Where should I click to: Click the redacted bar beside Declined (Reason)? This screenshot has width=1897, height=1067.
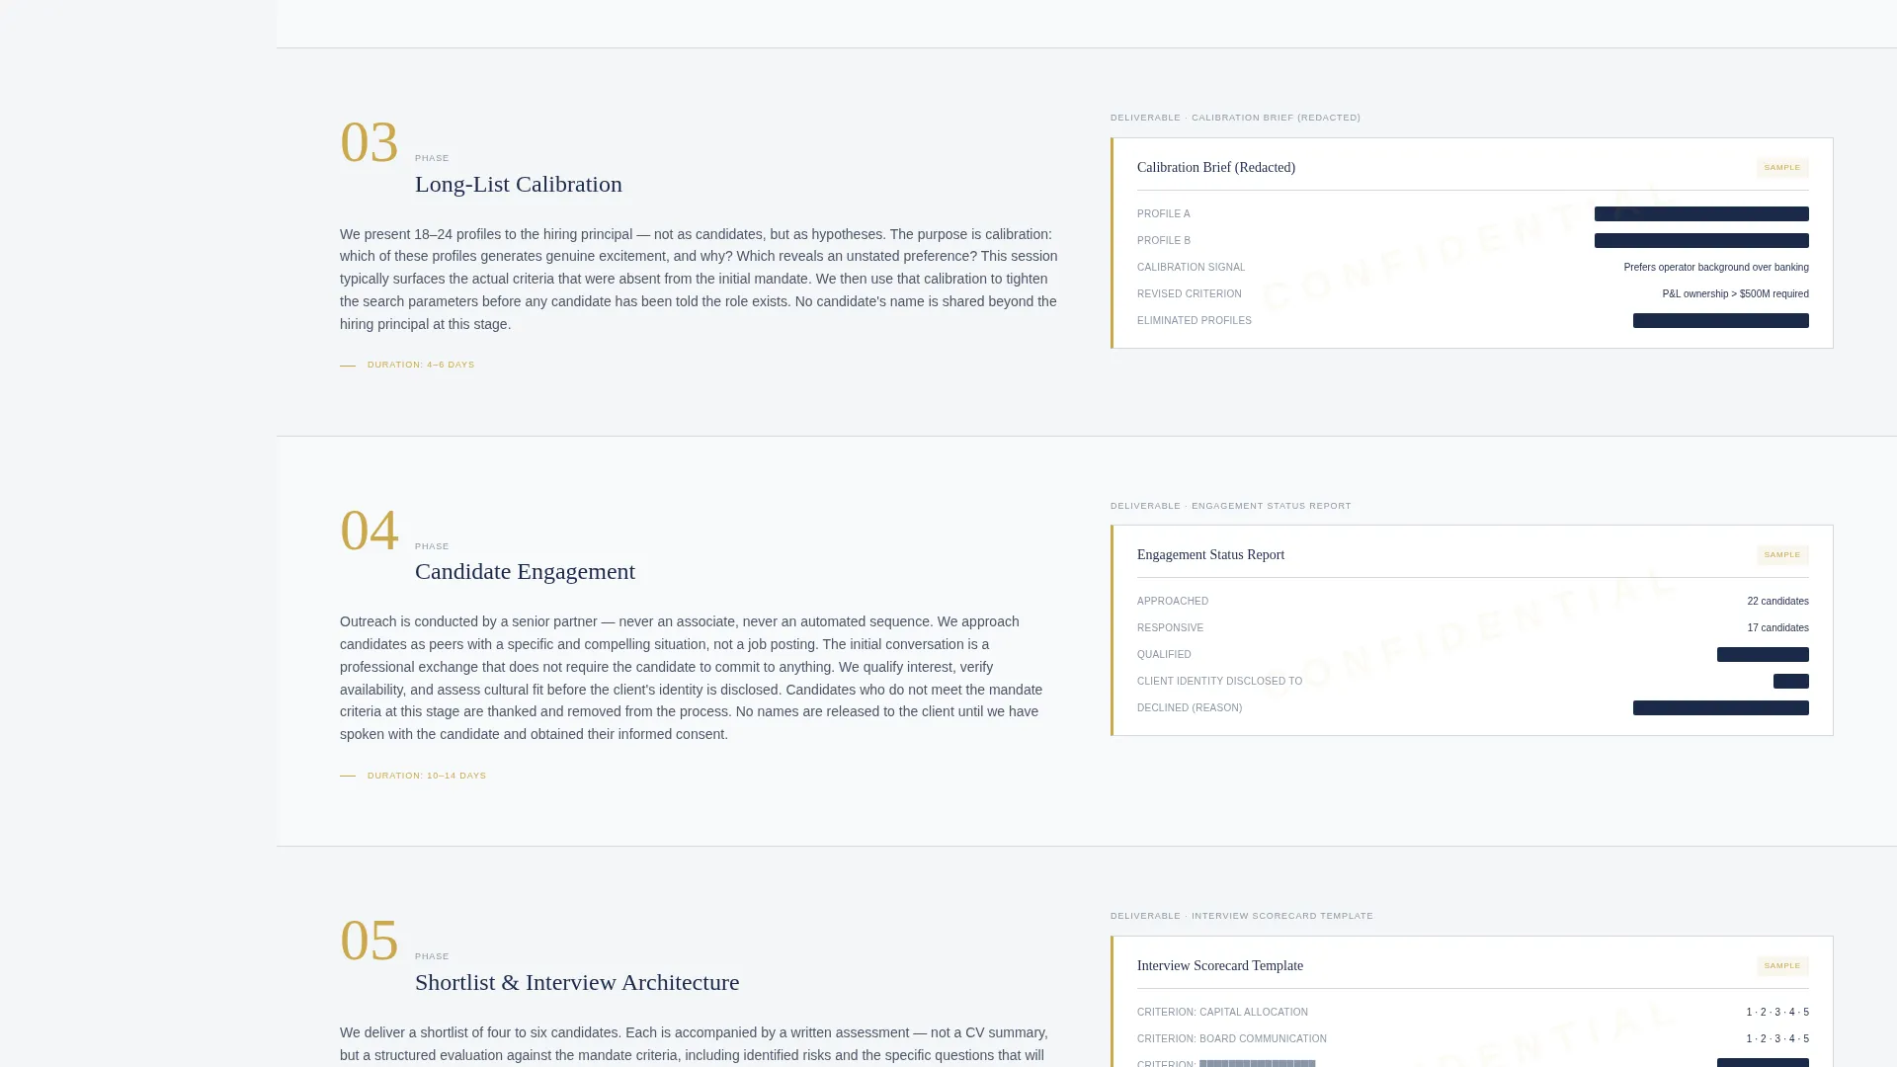tap(1721, 708)
